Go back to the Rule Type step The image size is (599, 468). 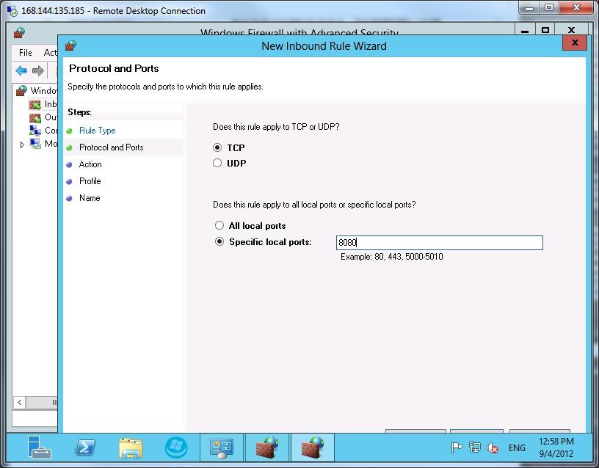tap(98, 131)
